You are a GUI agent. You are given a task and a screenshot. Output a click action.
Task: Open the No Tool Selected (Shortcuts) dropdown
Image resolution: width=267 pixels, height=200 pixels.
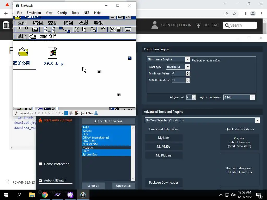[257, 120]
